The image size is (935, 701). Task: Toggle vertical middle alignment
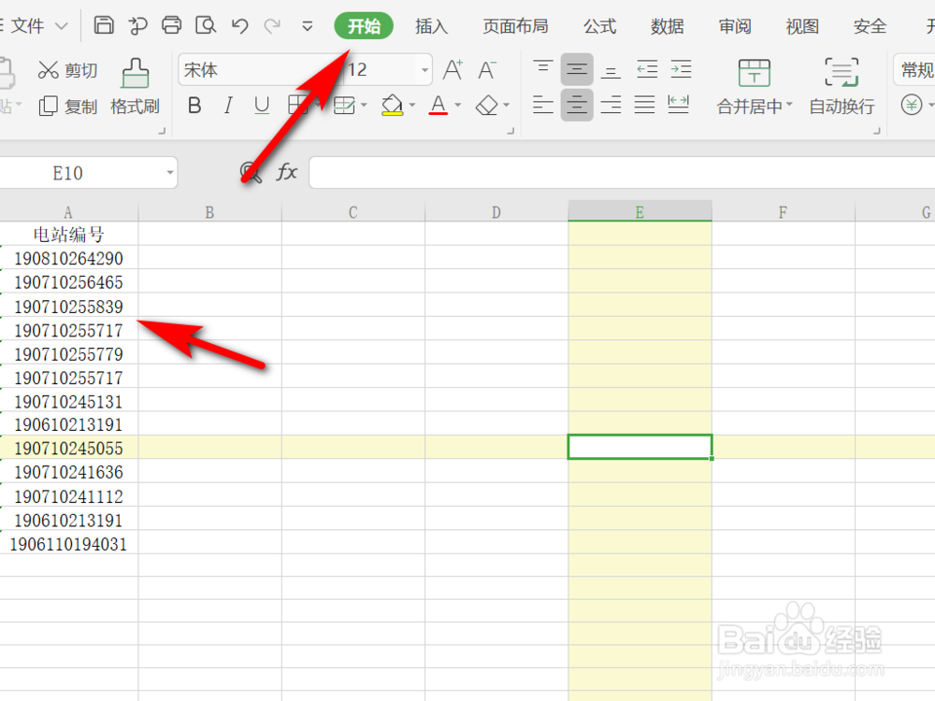tap(577, 70)
